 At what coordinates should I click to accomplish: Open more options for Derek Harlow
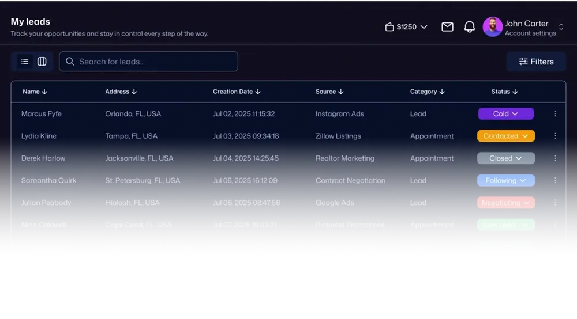tap(555, 158)
